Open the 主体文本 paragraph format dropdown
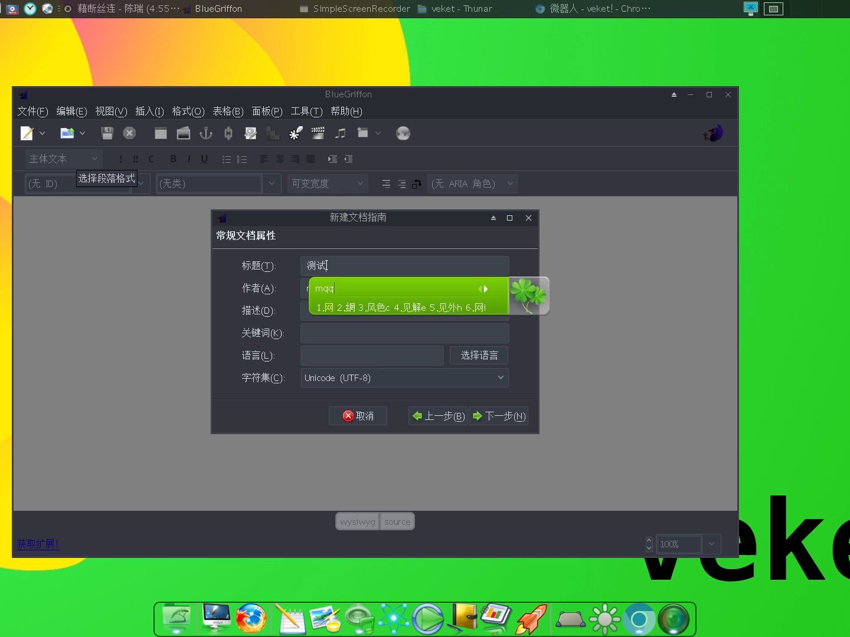Image resolution: width=850 pixels, height=637 pixels. (63, 158)
